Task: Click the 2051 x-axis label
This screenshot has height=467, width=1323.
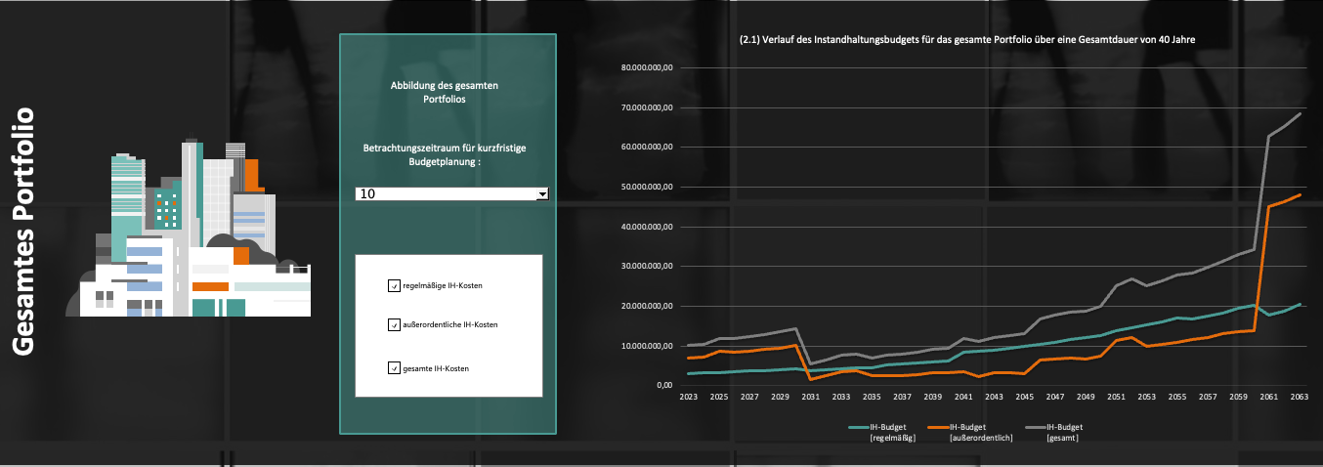Action: click(x=1116, y=398)
